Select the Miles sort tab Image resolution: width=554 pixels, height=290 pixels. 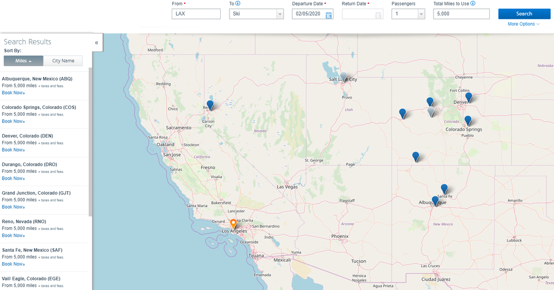tap(23, 60)
